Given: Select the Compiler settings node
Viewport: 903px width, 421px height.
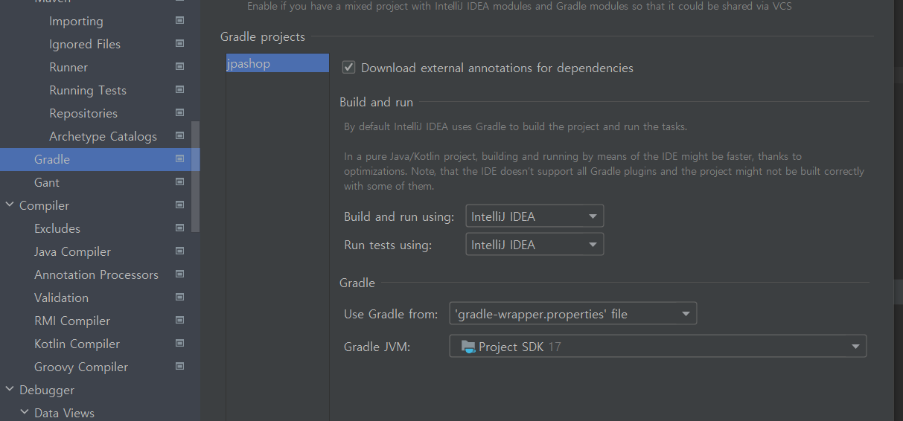Looking at the screenshot, I should (x=44, y=205).
